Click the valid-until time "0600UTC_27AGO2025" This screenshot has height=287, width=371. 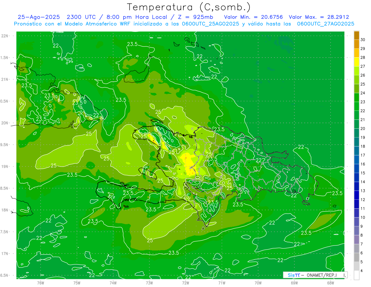click(326, 24)
